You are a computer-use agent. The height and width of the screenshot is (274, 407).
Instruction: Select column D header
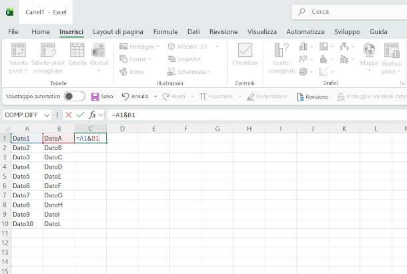tap(122, 129)
